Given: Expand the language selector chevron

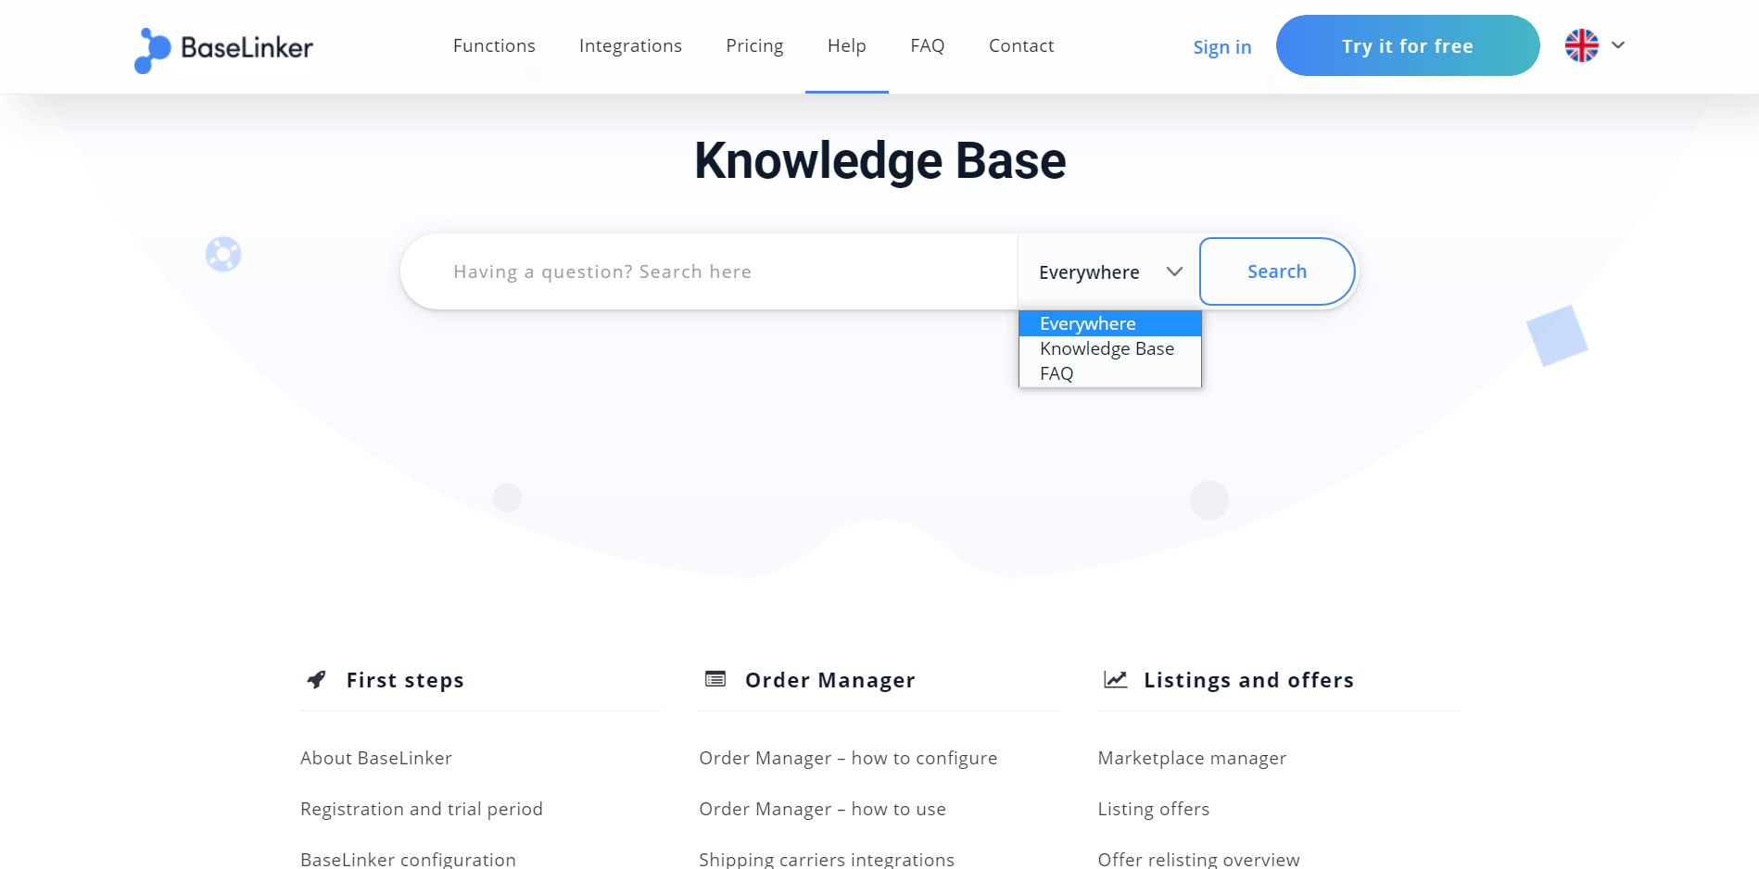Looking at the screenshot, I should coord(1618,45).
